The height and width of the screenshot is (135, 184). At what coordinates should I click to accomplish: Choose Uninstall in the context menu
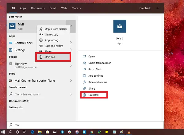[x=53, y=57]
